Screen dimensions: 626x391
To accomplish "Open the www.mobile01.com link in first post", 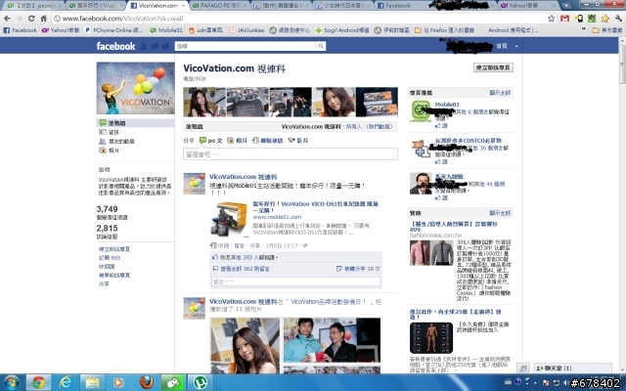I will point(277,217).
